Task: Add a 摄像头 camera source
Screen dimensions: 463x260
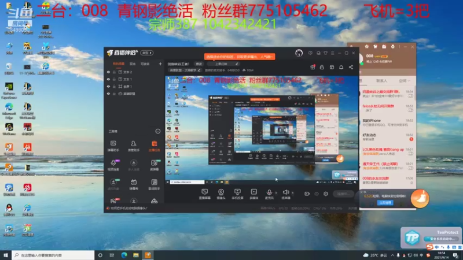Action: (x=221, y=194)
